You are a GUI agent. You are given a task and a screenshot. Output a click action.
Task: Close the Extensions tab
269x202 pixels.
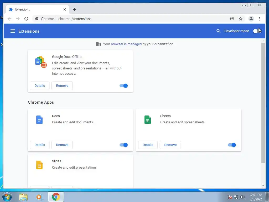point(65,9)
